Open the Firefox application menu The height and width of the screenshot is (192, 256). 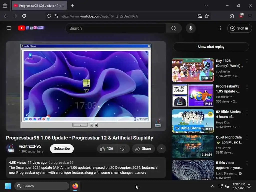point(250,16)
